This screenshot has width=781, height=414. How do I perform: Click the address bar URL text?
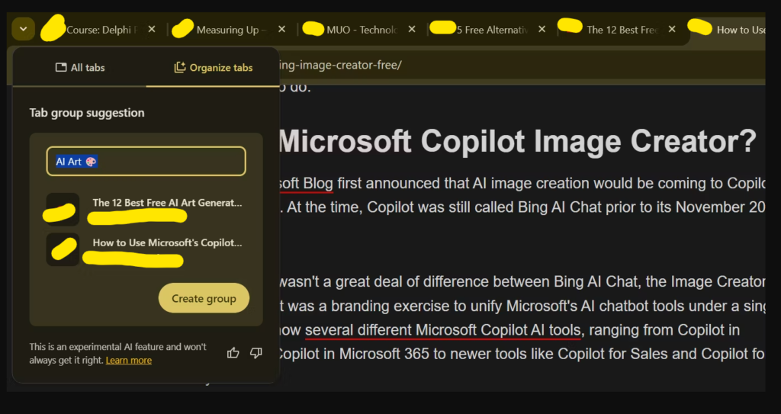(341, 66)
